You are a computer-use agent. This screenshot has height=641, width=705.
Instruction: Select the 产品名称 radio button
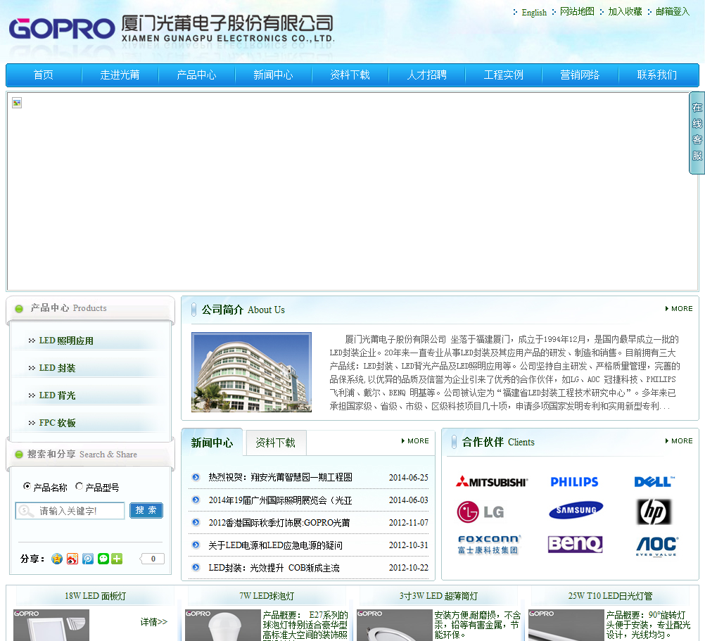27,486
